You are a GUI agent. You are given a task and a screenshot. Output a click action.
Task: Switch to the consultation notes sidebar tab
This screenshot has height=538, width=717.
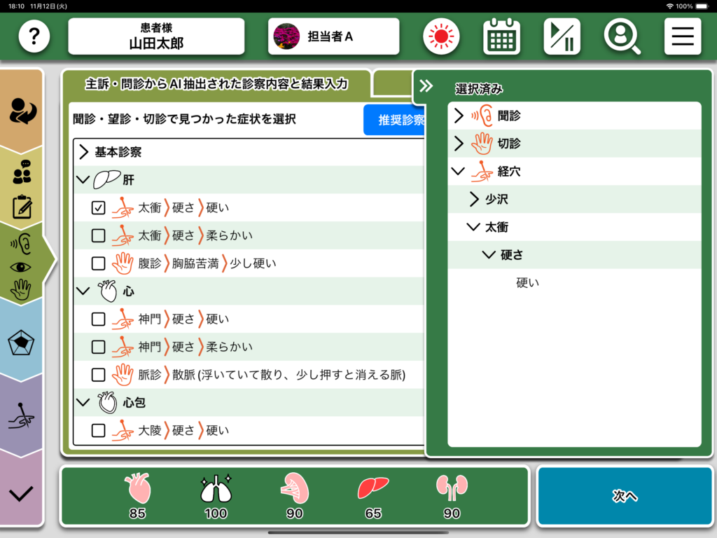click(x=22, y=189)
